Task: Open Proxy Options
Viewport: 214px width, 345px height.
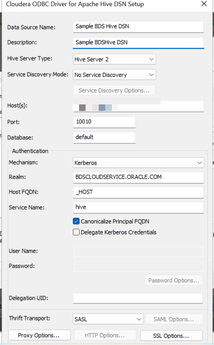Action: pos(39,335)
